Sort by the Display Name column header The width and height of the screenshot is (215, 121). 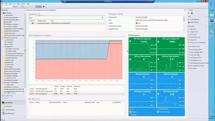[x=42, y=21]
